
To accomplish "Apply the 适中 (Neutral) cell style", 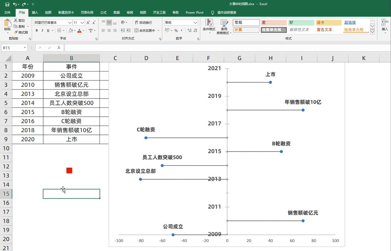I will (328, 23).
